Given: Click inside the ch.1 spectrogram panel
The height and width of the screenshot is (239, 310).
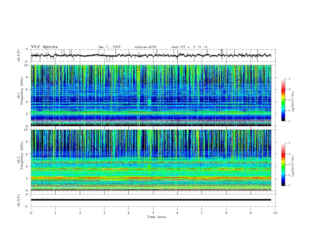Looking at the screenshot, I should [x=151, y=95].
